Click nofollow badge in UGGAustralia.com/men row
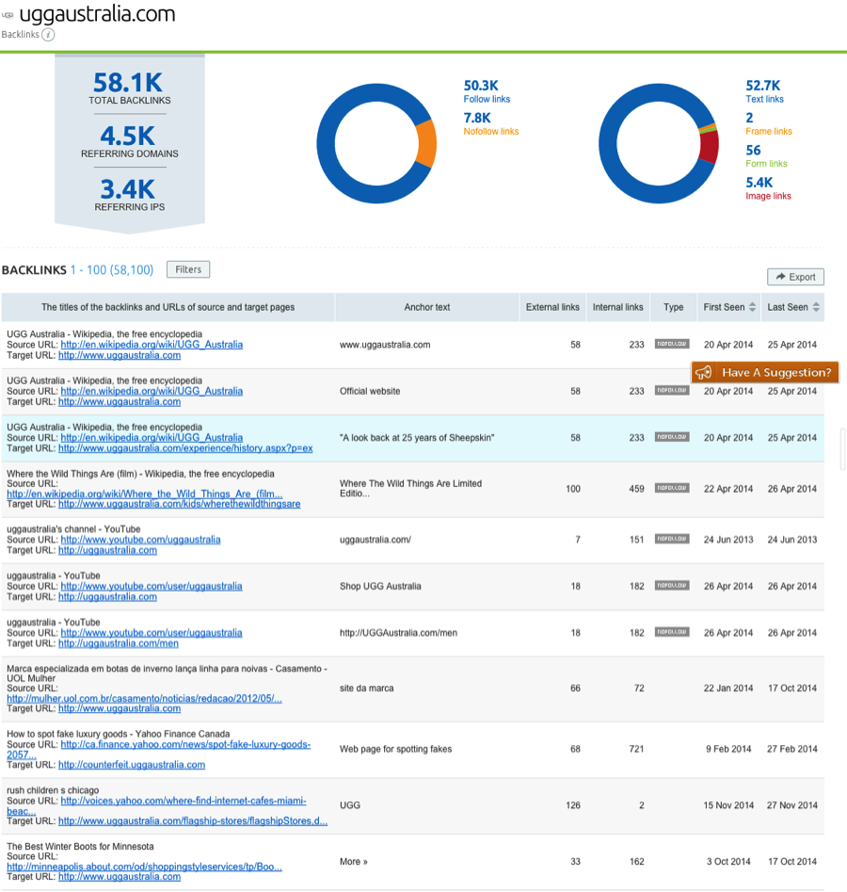 (x=672, y=632)
